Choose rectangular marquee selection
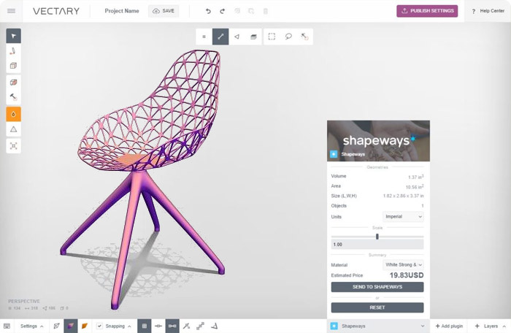This screenshot has width=511, height=333. coord(272,37)
